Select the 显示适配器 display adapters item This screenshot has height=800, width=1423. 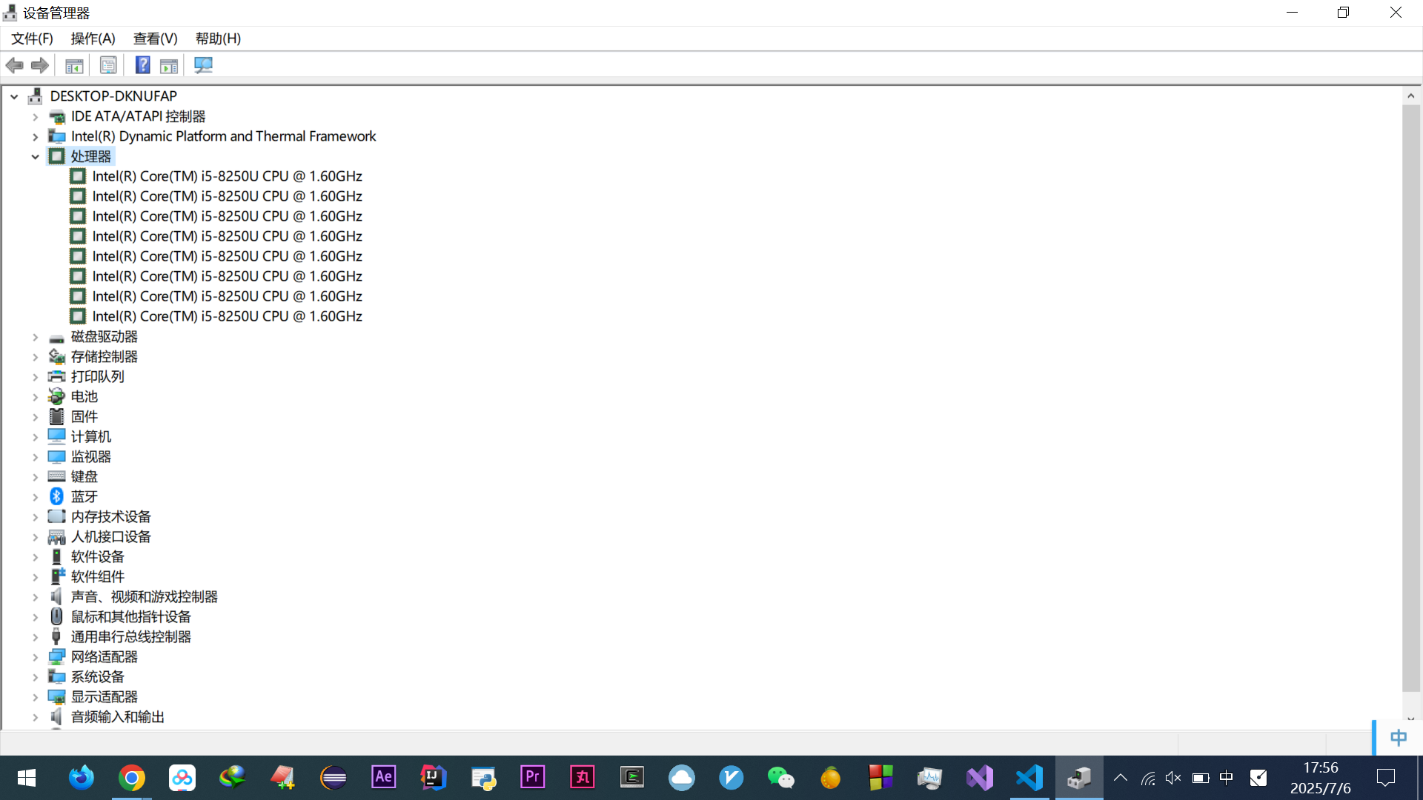104,697
